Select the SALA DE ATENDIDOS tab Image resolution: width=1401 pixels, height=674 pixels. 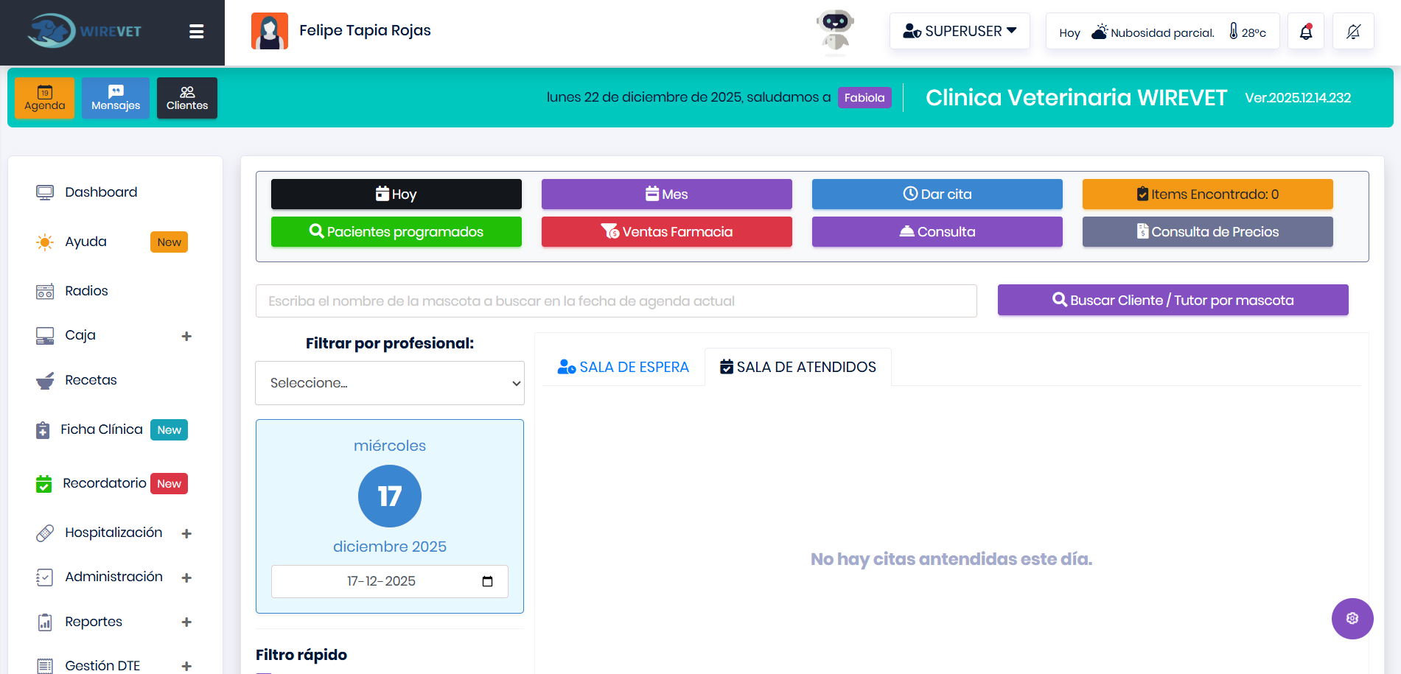pos(798,367)
